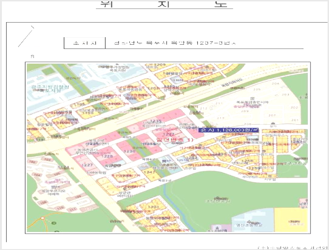Viewport: 329px width, 250px height.
Task: Click the 소재지 header cell
Action: [84, 43]
